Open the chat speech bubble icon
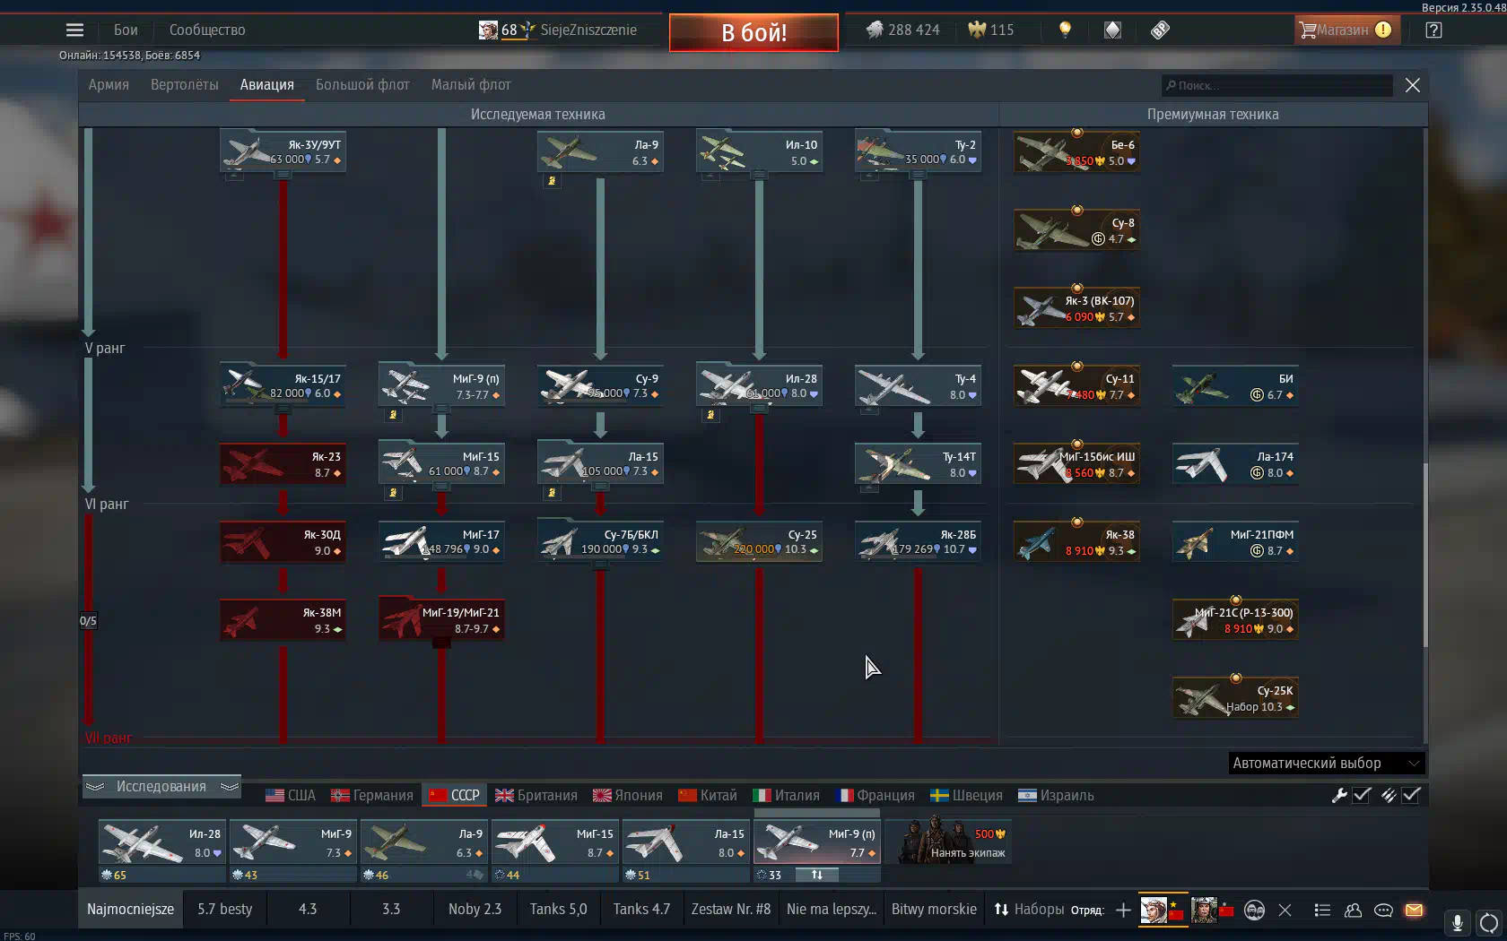The image size is (1507, 941). pos(1383,910)
